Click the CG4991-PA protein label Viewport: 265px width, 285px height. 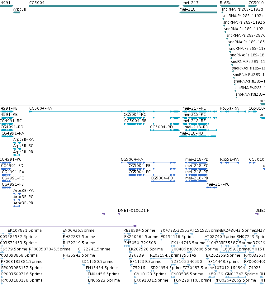(x=13, y=172)
